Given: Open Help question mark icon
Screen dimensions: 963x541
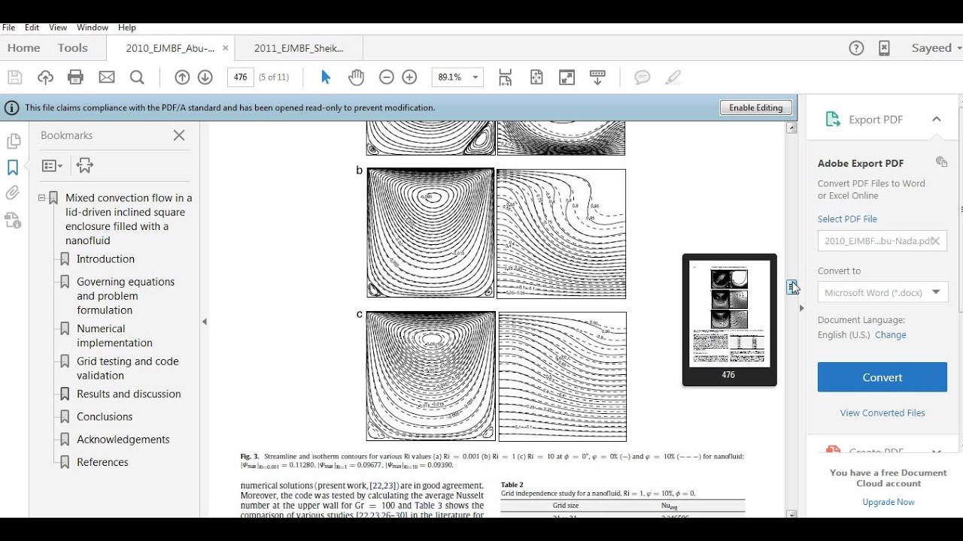Looking at the screenshot, I should point(856,48).
